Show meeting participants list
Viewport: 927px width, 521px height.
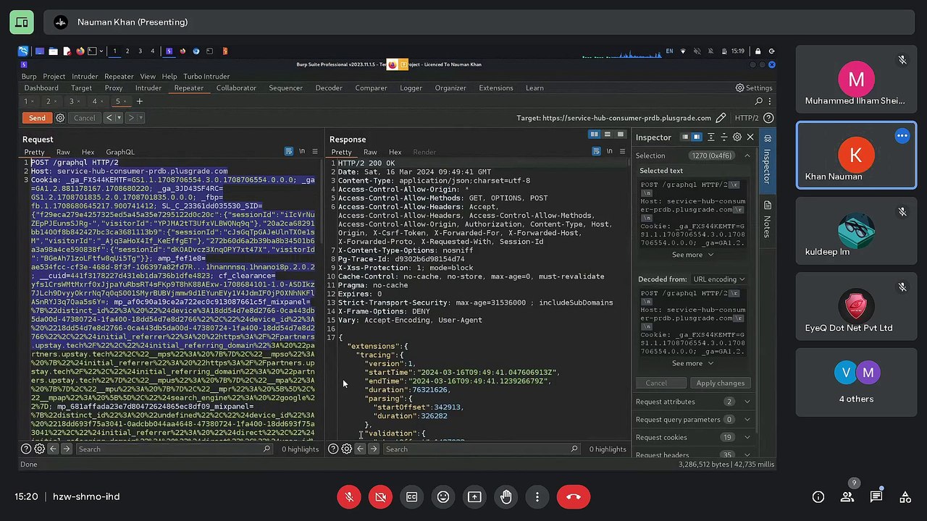tap(847, 496)
